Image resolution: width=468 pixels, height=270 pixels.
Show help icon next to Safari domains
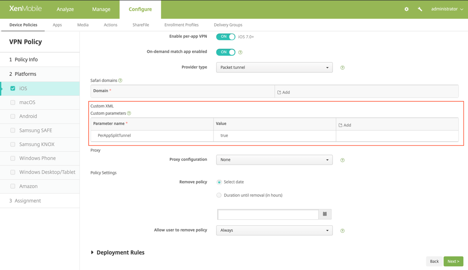click(x=120, y=81)
